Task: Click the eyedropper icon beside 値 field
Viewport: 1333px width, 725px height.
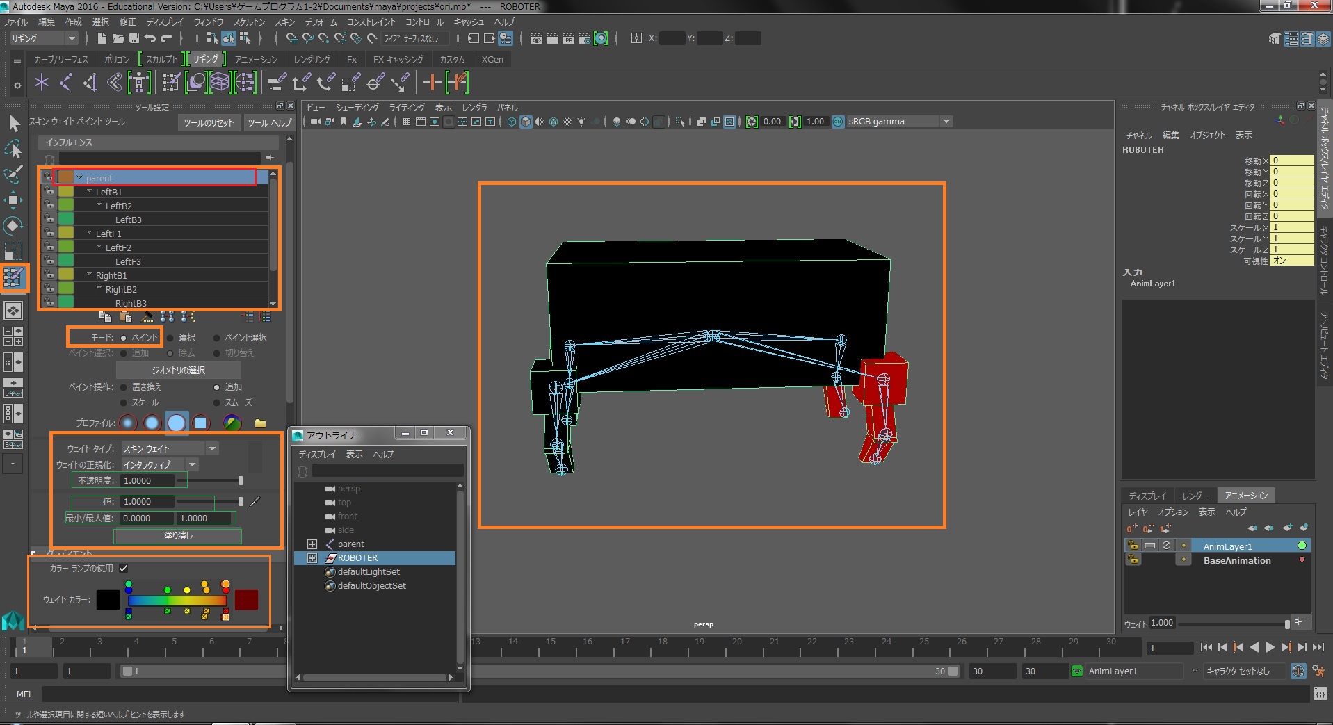Action: pyautogui.click(x=255, y=501)
